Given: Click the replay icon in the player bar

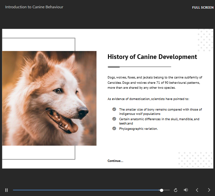Looking at the screenshot, I should point(176,190).
